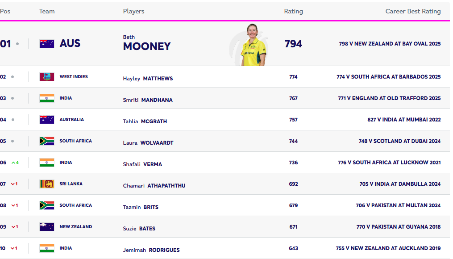
Task: Open Beth Mooney's player photo
Action: 253,45
